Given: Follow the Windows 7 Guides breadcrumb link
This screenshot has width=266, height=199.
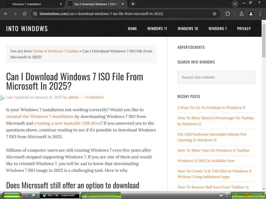Looking at the screenshot, I should pyautogui.click(x=63, y=51).
